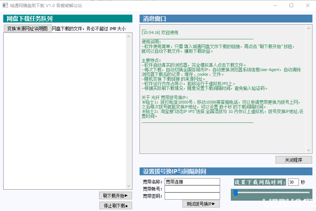Minimize the application window

(x=275, y=5)
